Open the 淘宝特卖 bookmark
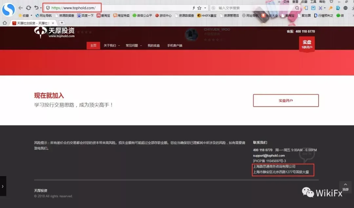354x208 pixels. pyautogui.click(x=121, y=16)
